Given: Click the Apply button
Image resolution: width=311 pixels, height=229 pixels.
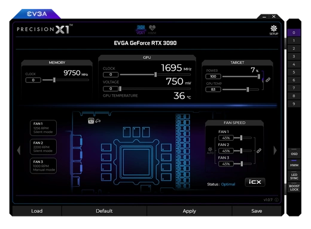Looking at the screenshot, I should click(189, 211).
